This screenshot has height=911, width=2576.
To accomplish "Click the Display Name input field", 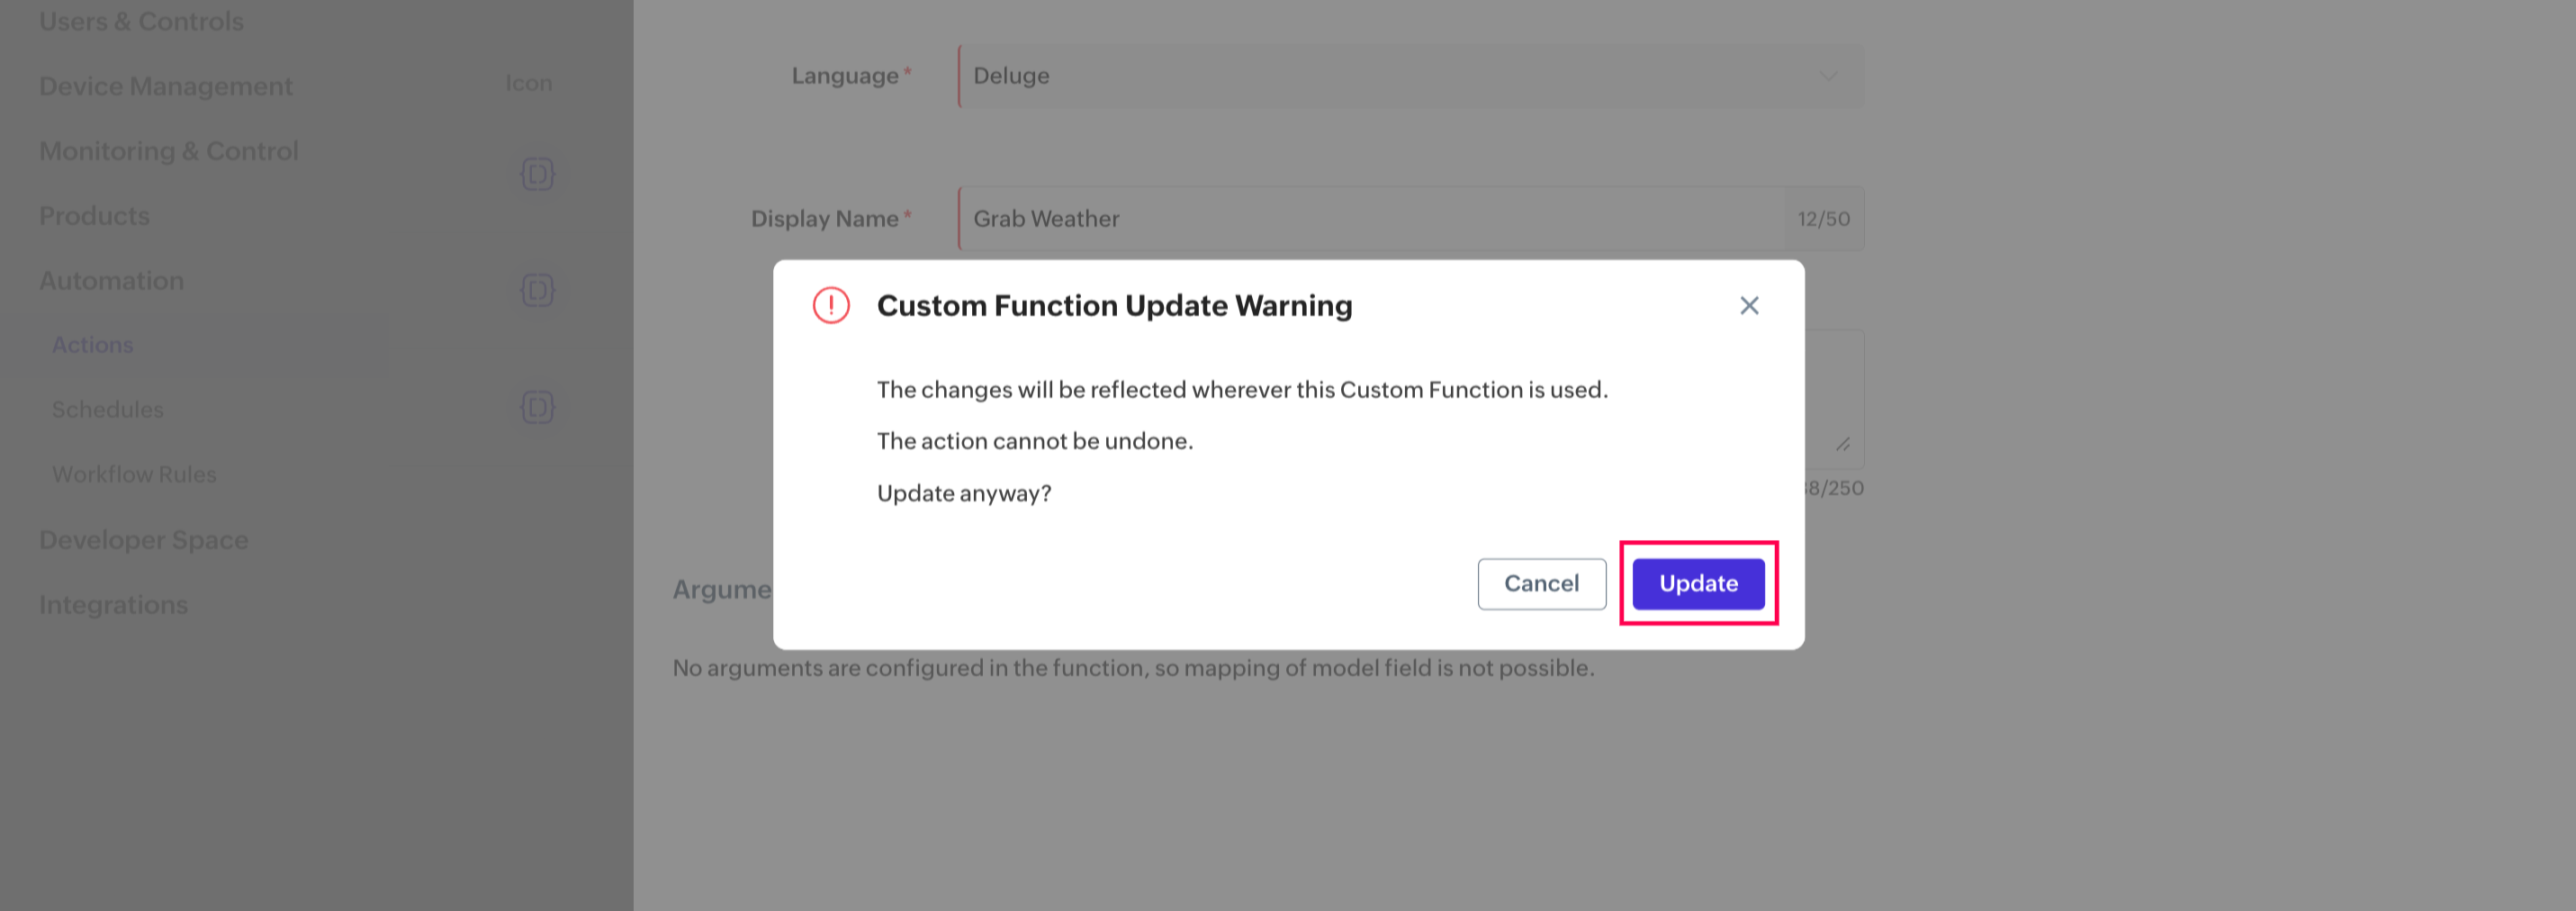I will pyautogui.click(x=1370, y=219).
